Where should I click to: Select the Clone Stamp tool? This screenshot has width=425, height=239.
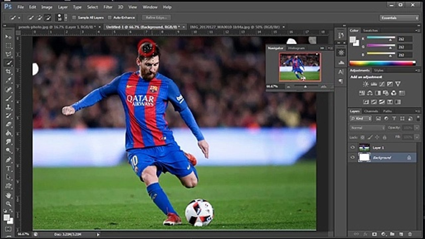coord(9,107)
